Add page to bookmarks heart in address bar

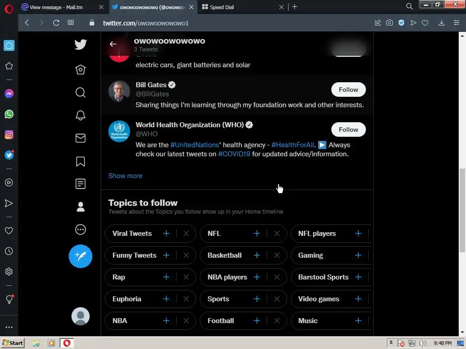point(425,23)
